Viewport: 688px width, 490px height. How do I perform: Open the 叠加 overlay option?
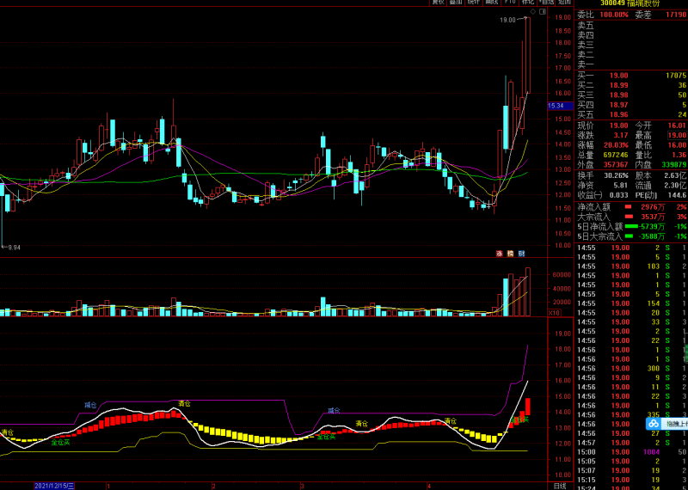tap(457, 3)
